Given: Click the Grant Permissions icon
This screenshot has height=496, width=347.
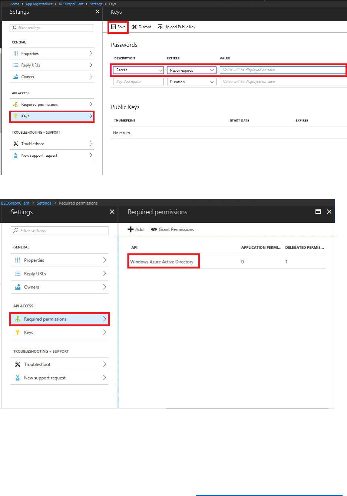Looking at the screenshot, I should click(154, 229).
